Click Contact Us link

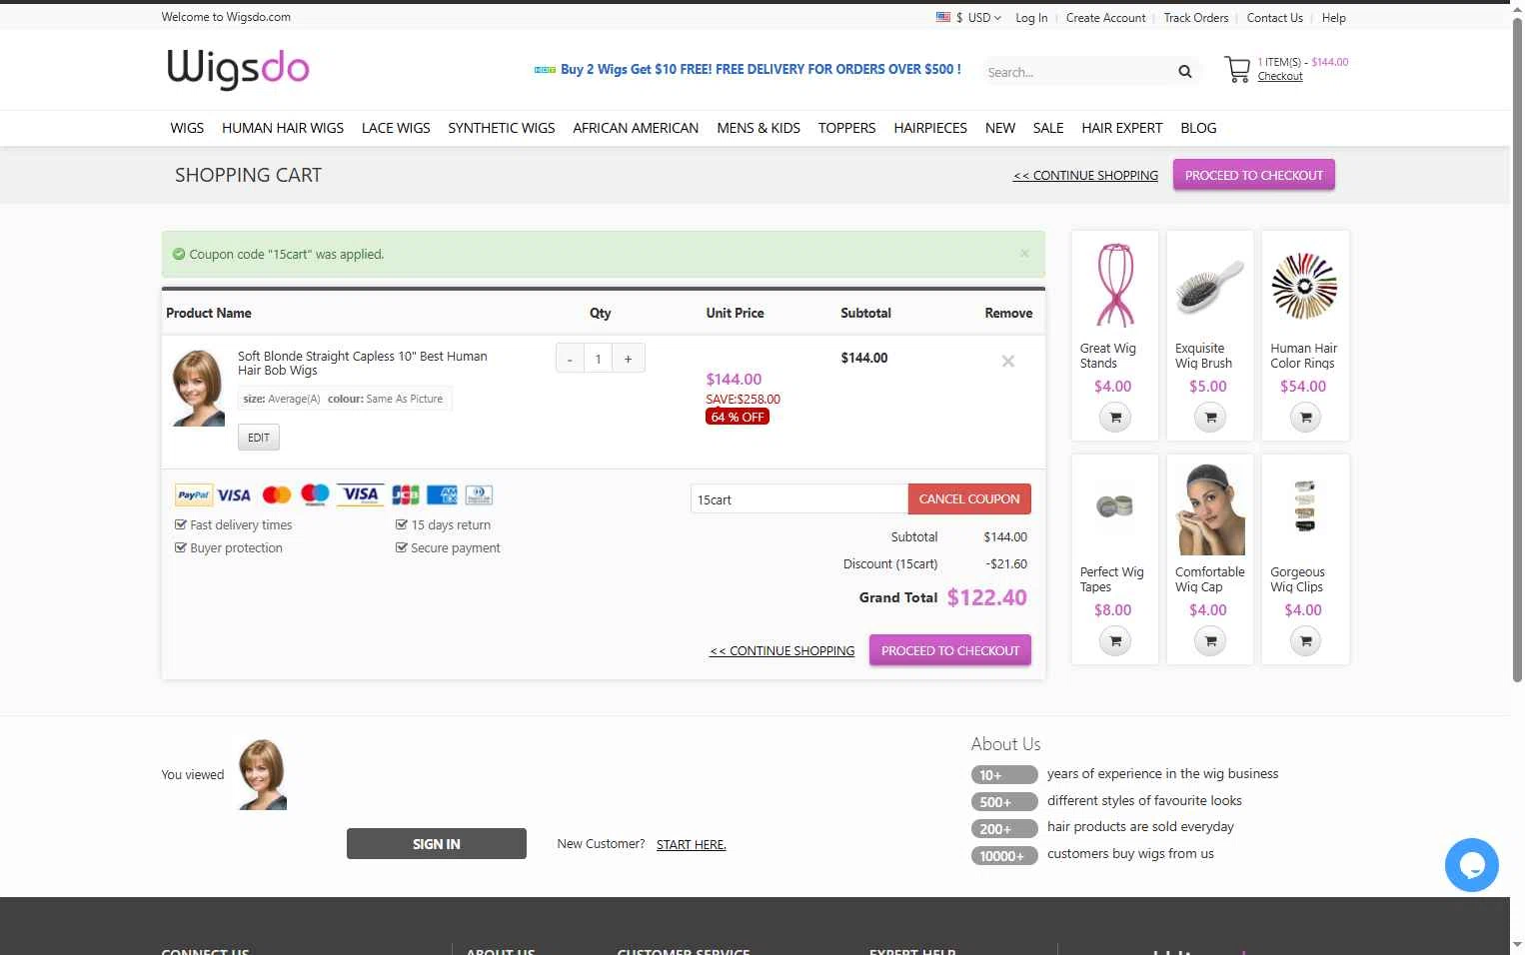(1274, 18)
